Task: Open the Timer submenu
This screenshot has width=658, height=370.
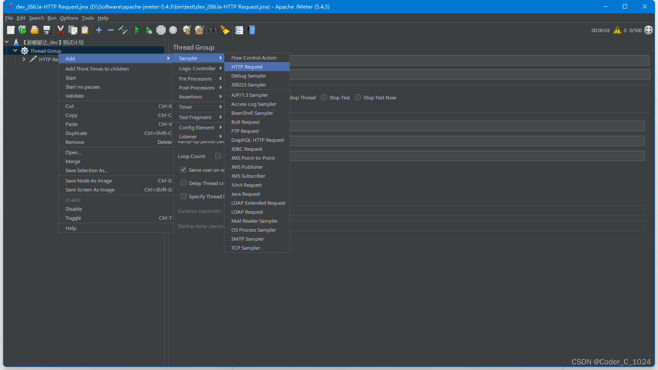Action: pyautogui.click(x=199, y=107)
